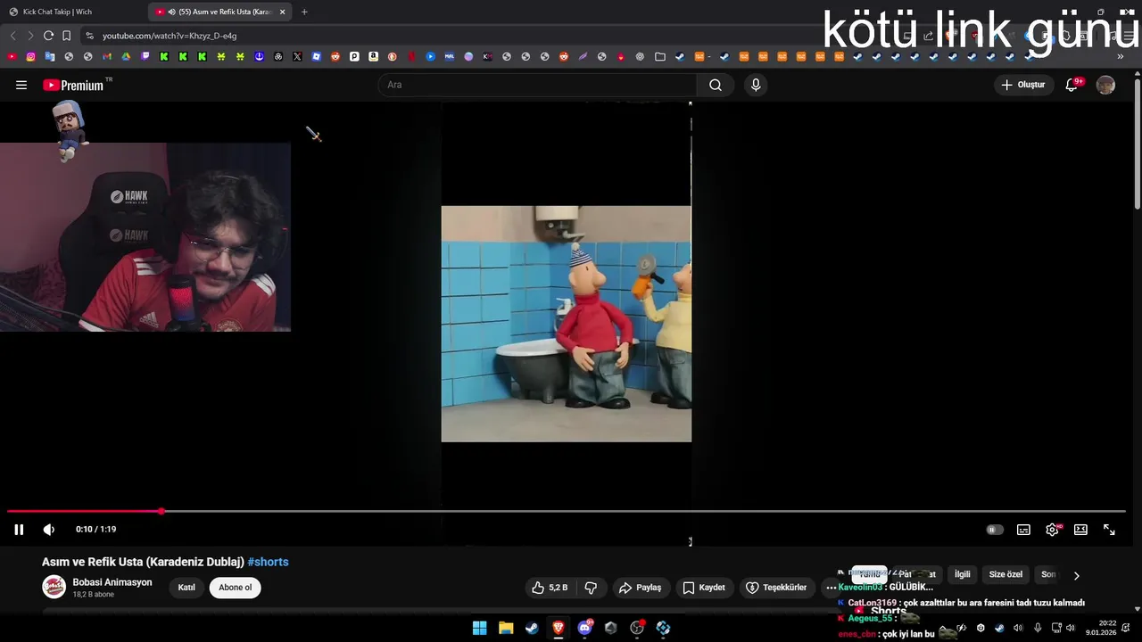Start voice search with microphone icon
Viewport: 1142px width, 642px height.
point(756,85)
